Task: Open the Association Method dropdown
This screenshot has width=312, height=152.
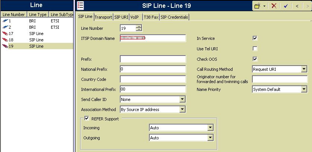Action: 182,110
